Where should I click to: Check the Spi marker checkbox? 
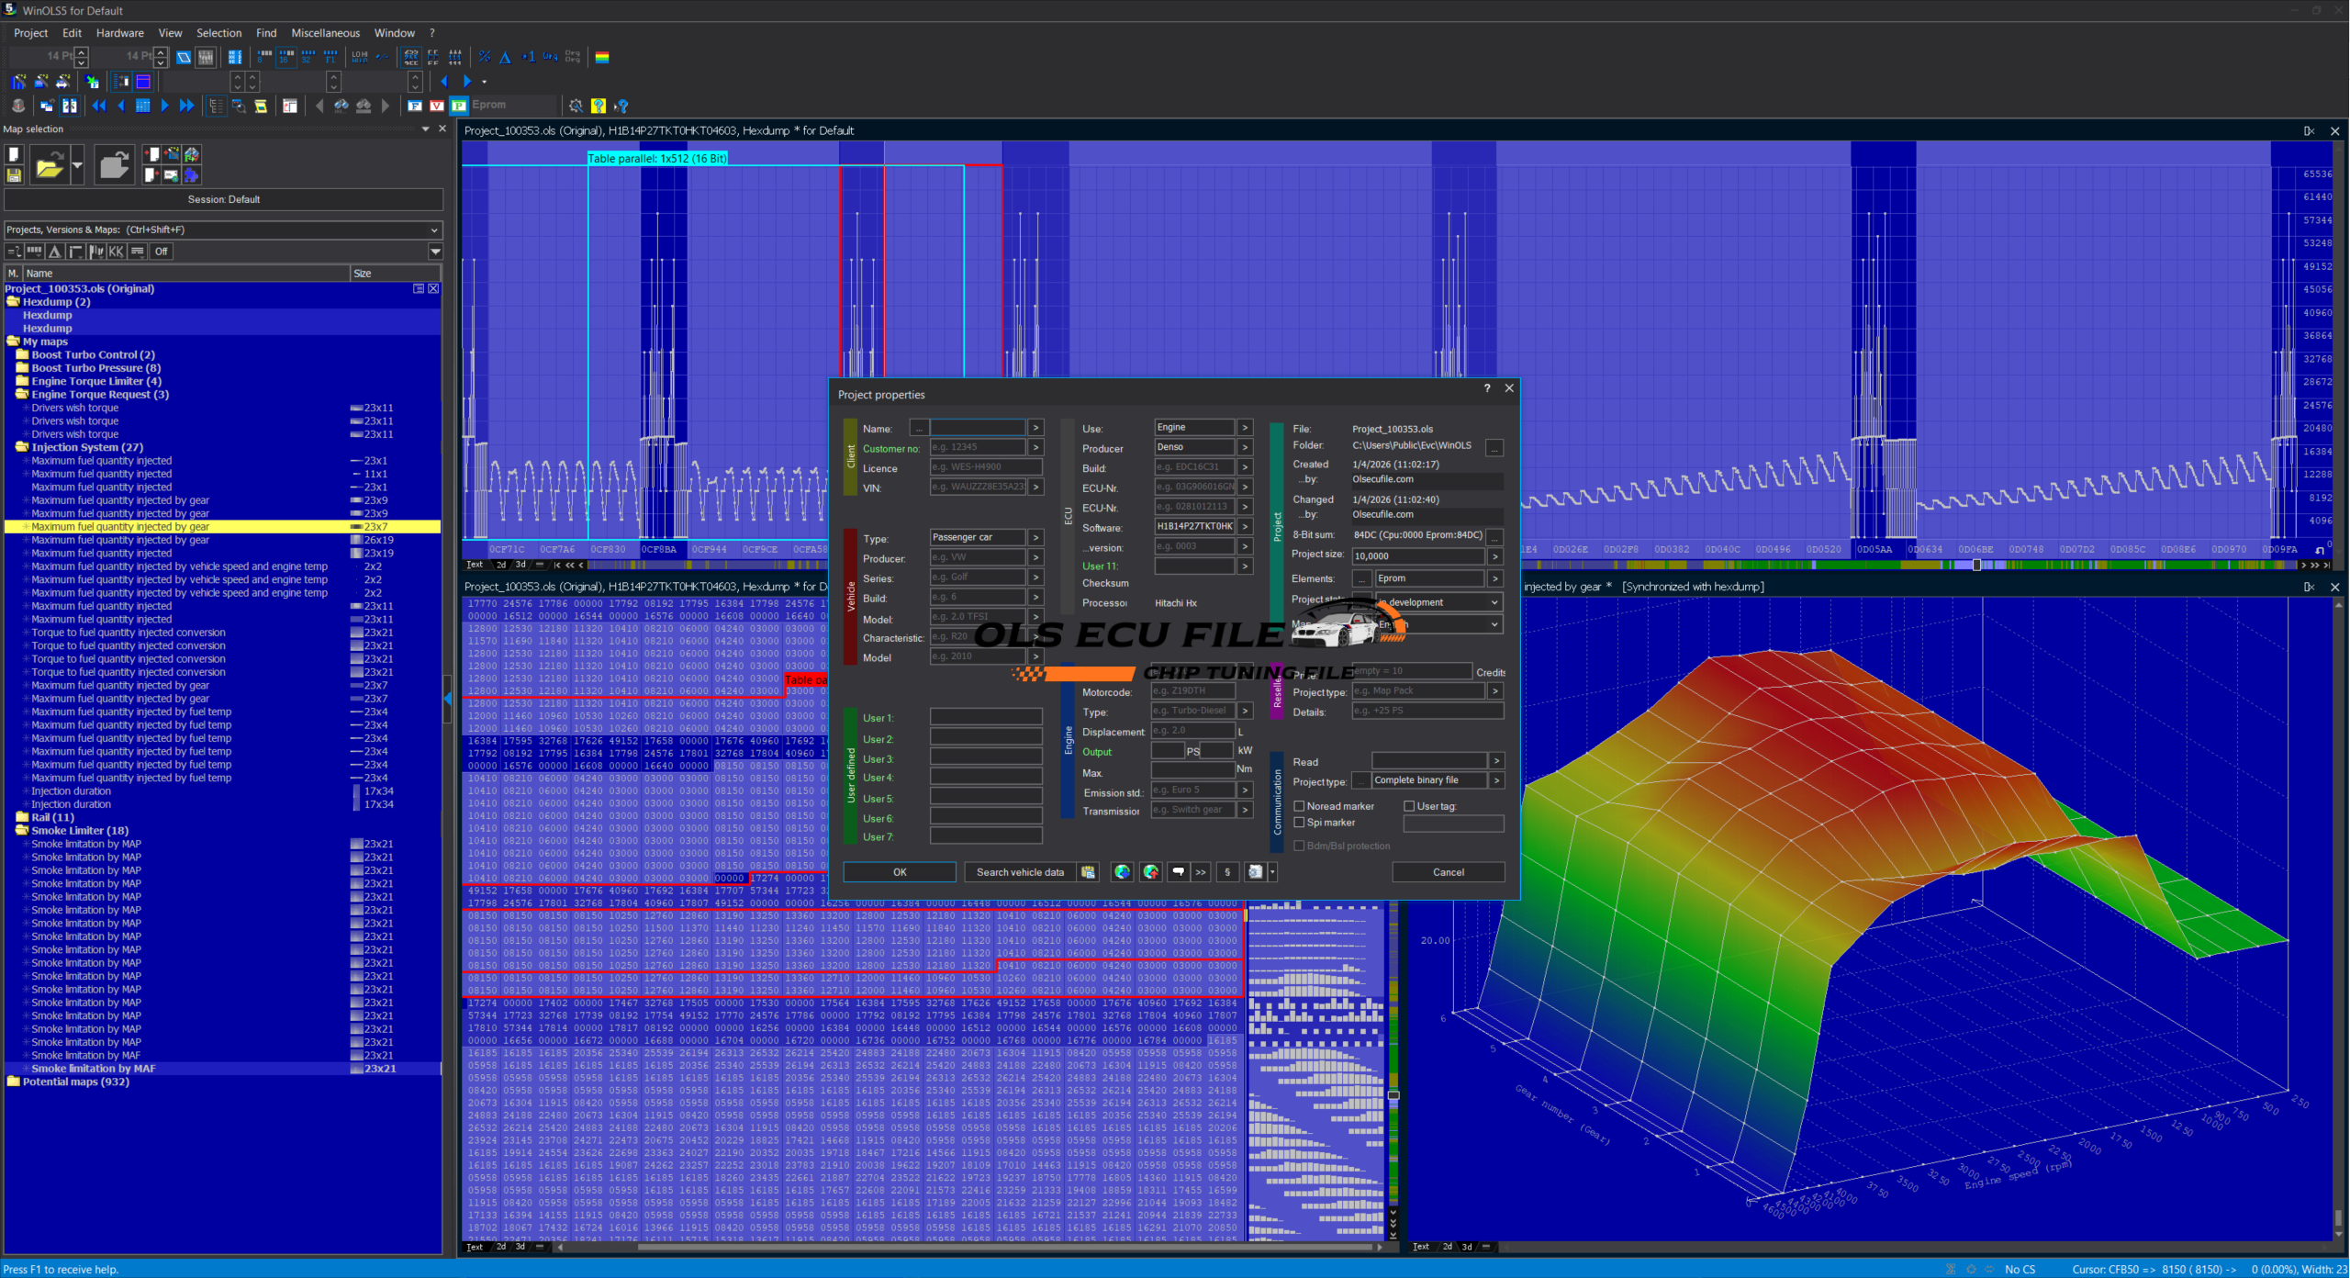[1299, 823]
